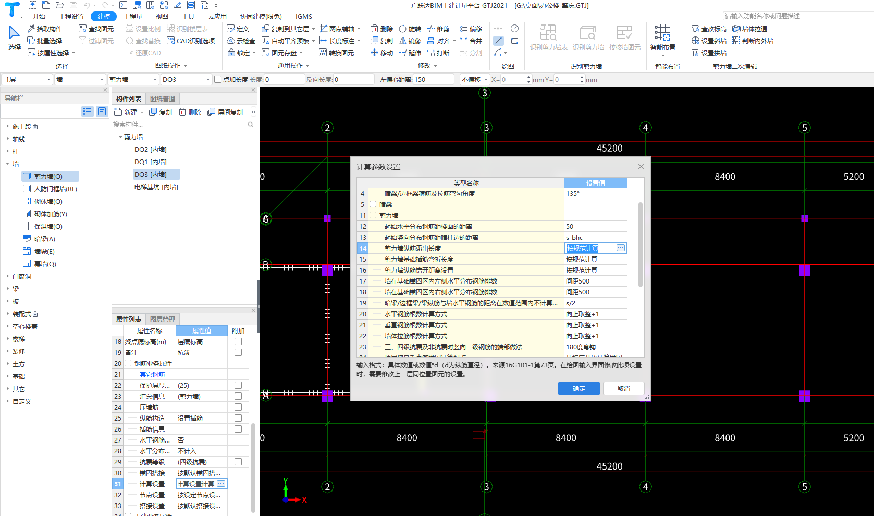This screenshot has height=516, width=874.
Task: Switch to 图层管理 tab in property panel
Action: point(163,319)
